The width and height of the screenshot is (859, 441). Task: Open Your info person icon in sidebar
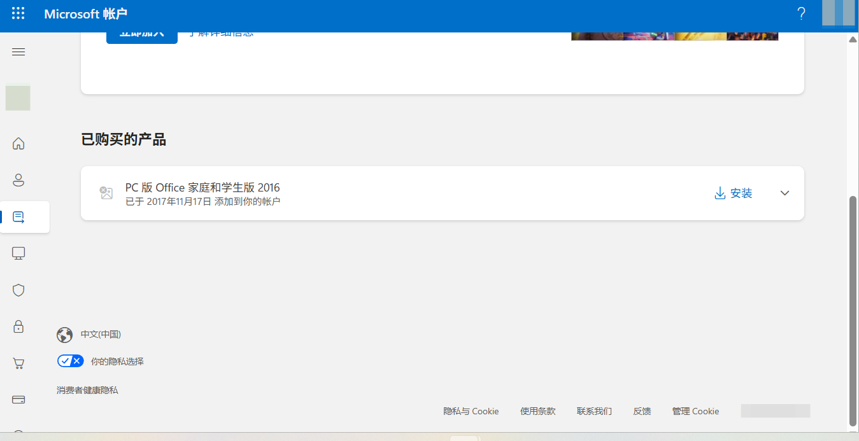18,180
